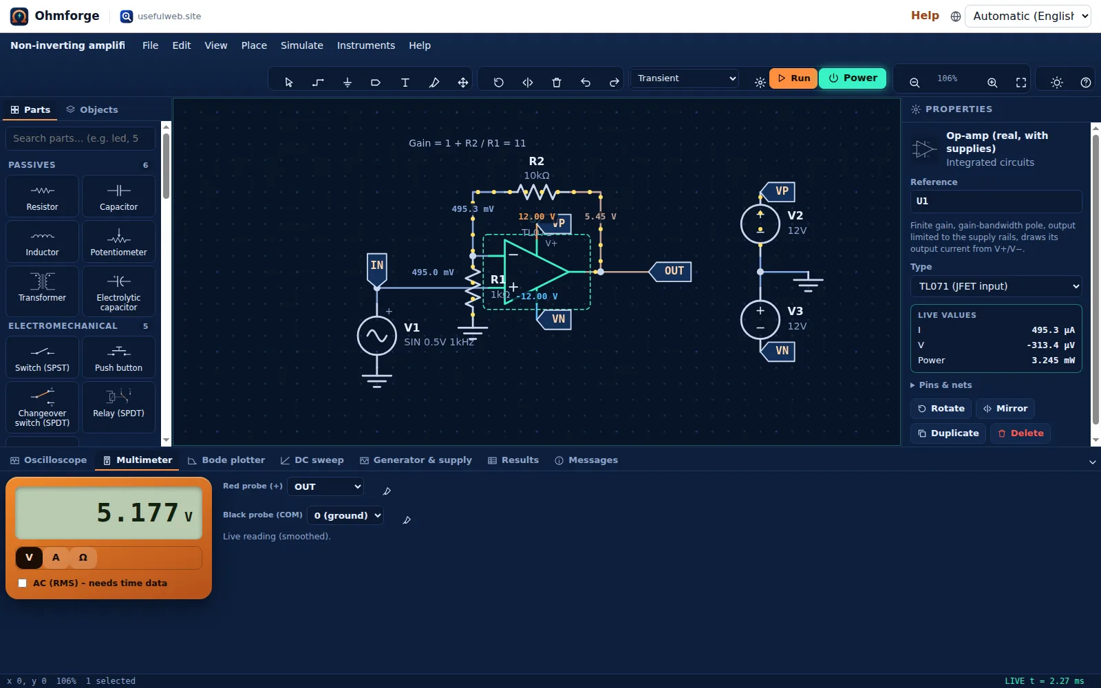The height and width of the screenshot is (688, 1101).
Task: Toggle the Power button
Action: [x=853, y=78]
